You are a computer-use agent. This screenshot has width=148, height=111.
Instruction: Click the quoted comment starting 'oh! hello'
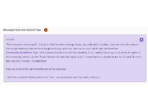[53, 77]
